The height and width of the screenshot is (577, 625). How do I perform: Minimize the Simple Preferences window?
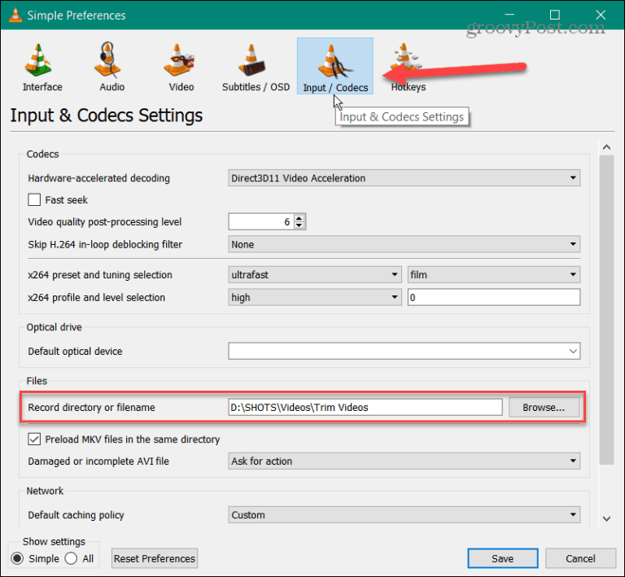click(509, 15)
